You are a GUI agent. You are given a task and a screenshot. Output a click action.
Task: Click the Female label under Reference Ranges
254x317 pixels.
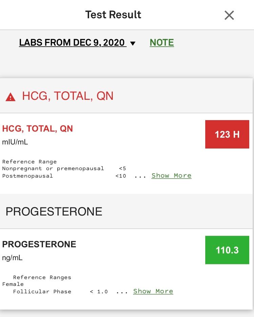click(x=13, y=284)
